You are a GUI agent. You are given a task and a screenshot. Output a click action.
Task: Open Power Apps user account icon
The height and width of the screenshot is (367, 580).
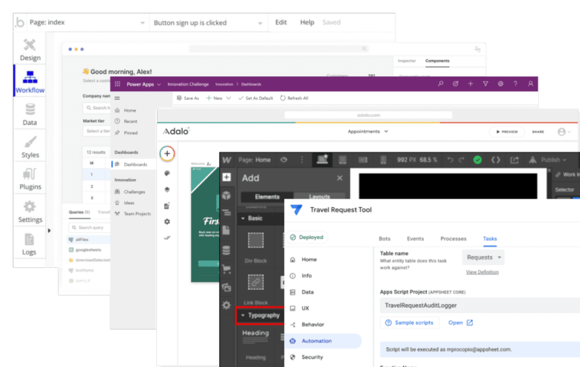point(530,84)
